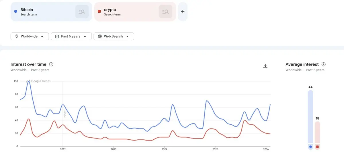
Task: Expand the Worldwide region dropdown
Action: point(42,36)
